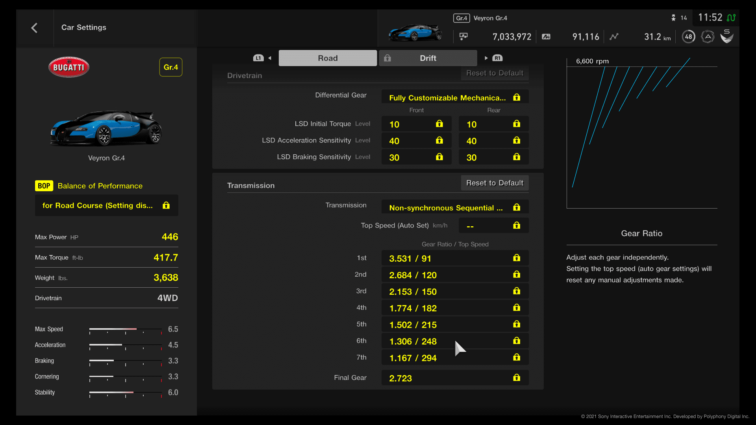Viewport: 756px width, 425px height.
Task: Click the gear ratio rpm graph
Action: (x=642, y=133)
